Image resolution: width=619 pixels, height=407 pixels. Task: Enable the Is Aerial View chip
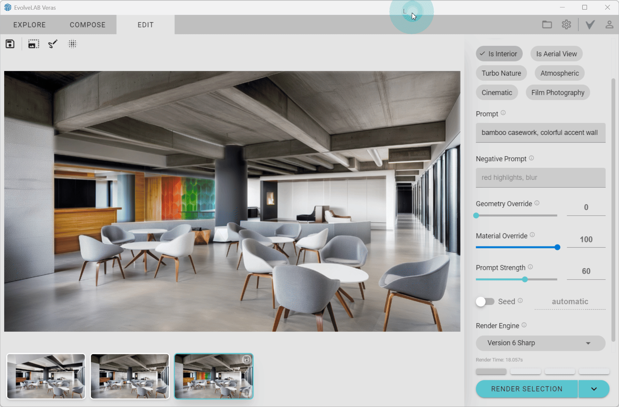coord(556,54)
